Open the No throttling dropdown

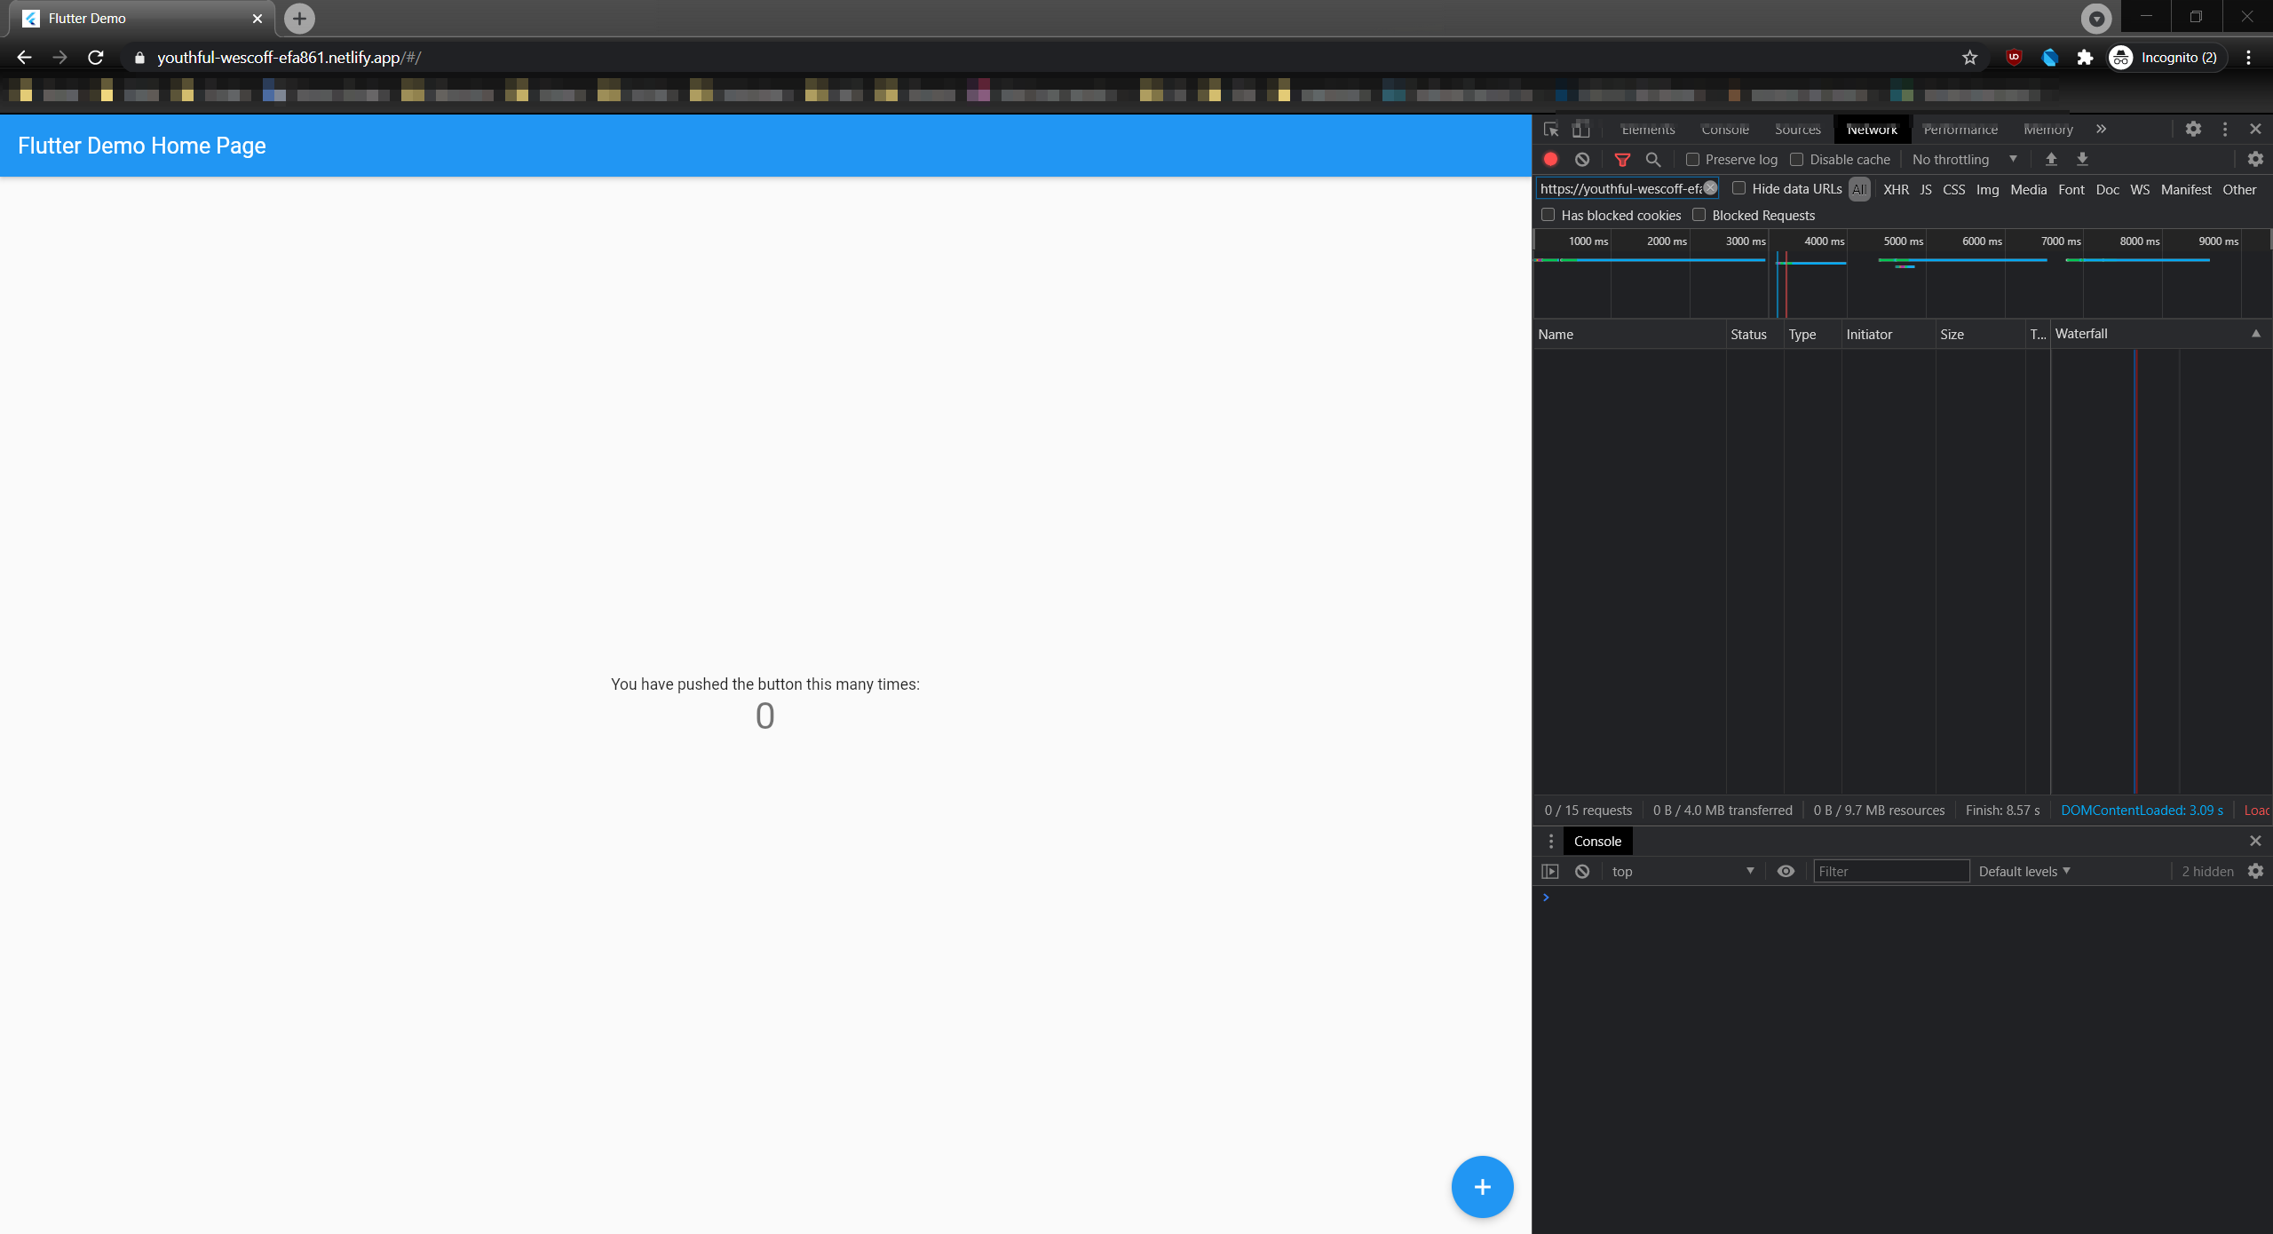click(1963, 159)
